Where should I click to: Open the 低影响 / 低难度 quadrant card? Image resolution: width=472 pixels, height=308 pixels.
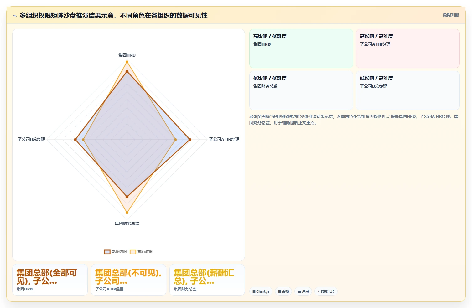[301, 90]
